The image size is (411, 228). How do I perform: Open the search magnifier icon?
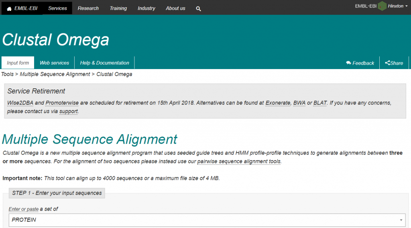[x=198, y=9]
